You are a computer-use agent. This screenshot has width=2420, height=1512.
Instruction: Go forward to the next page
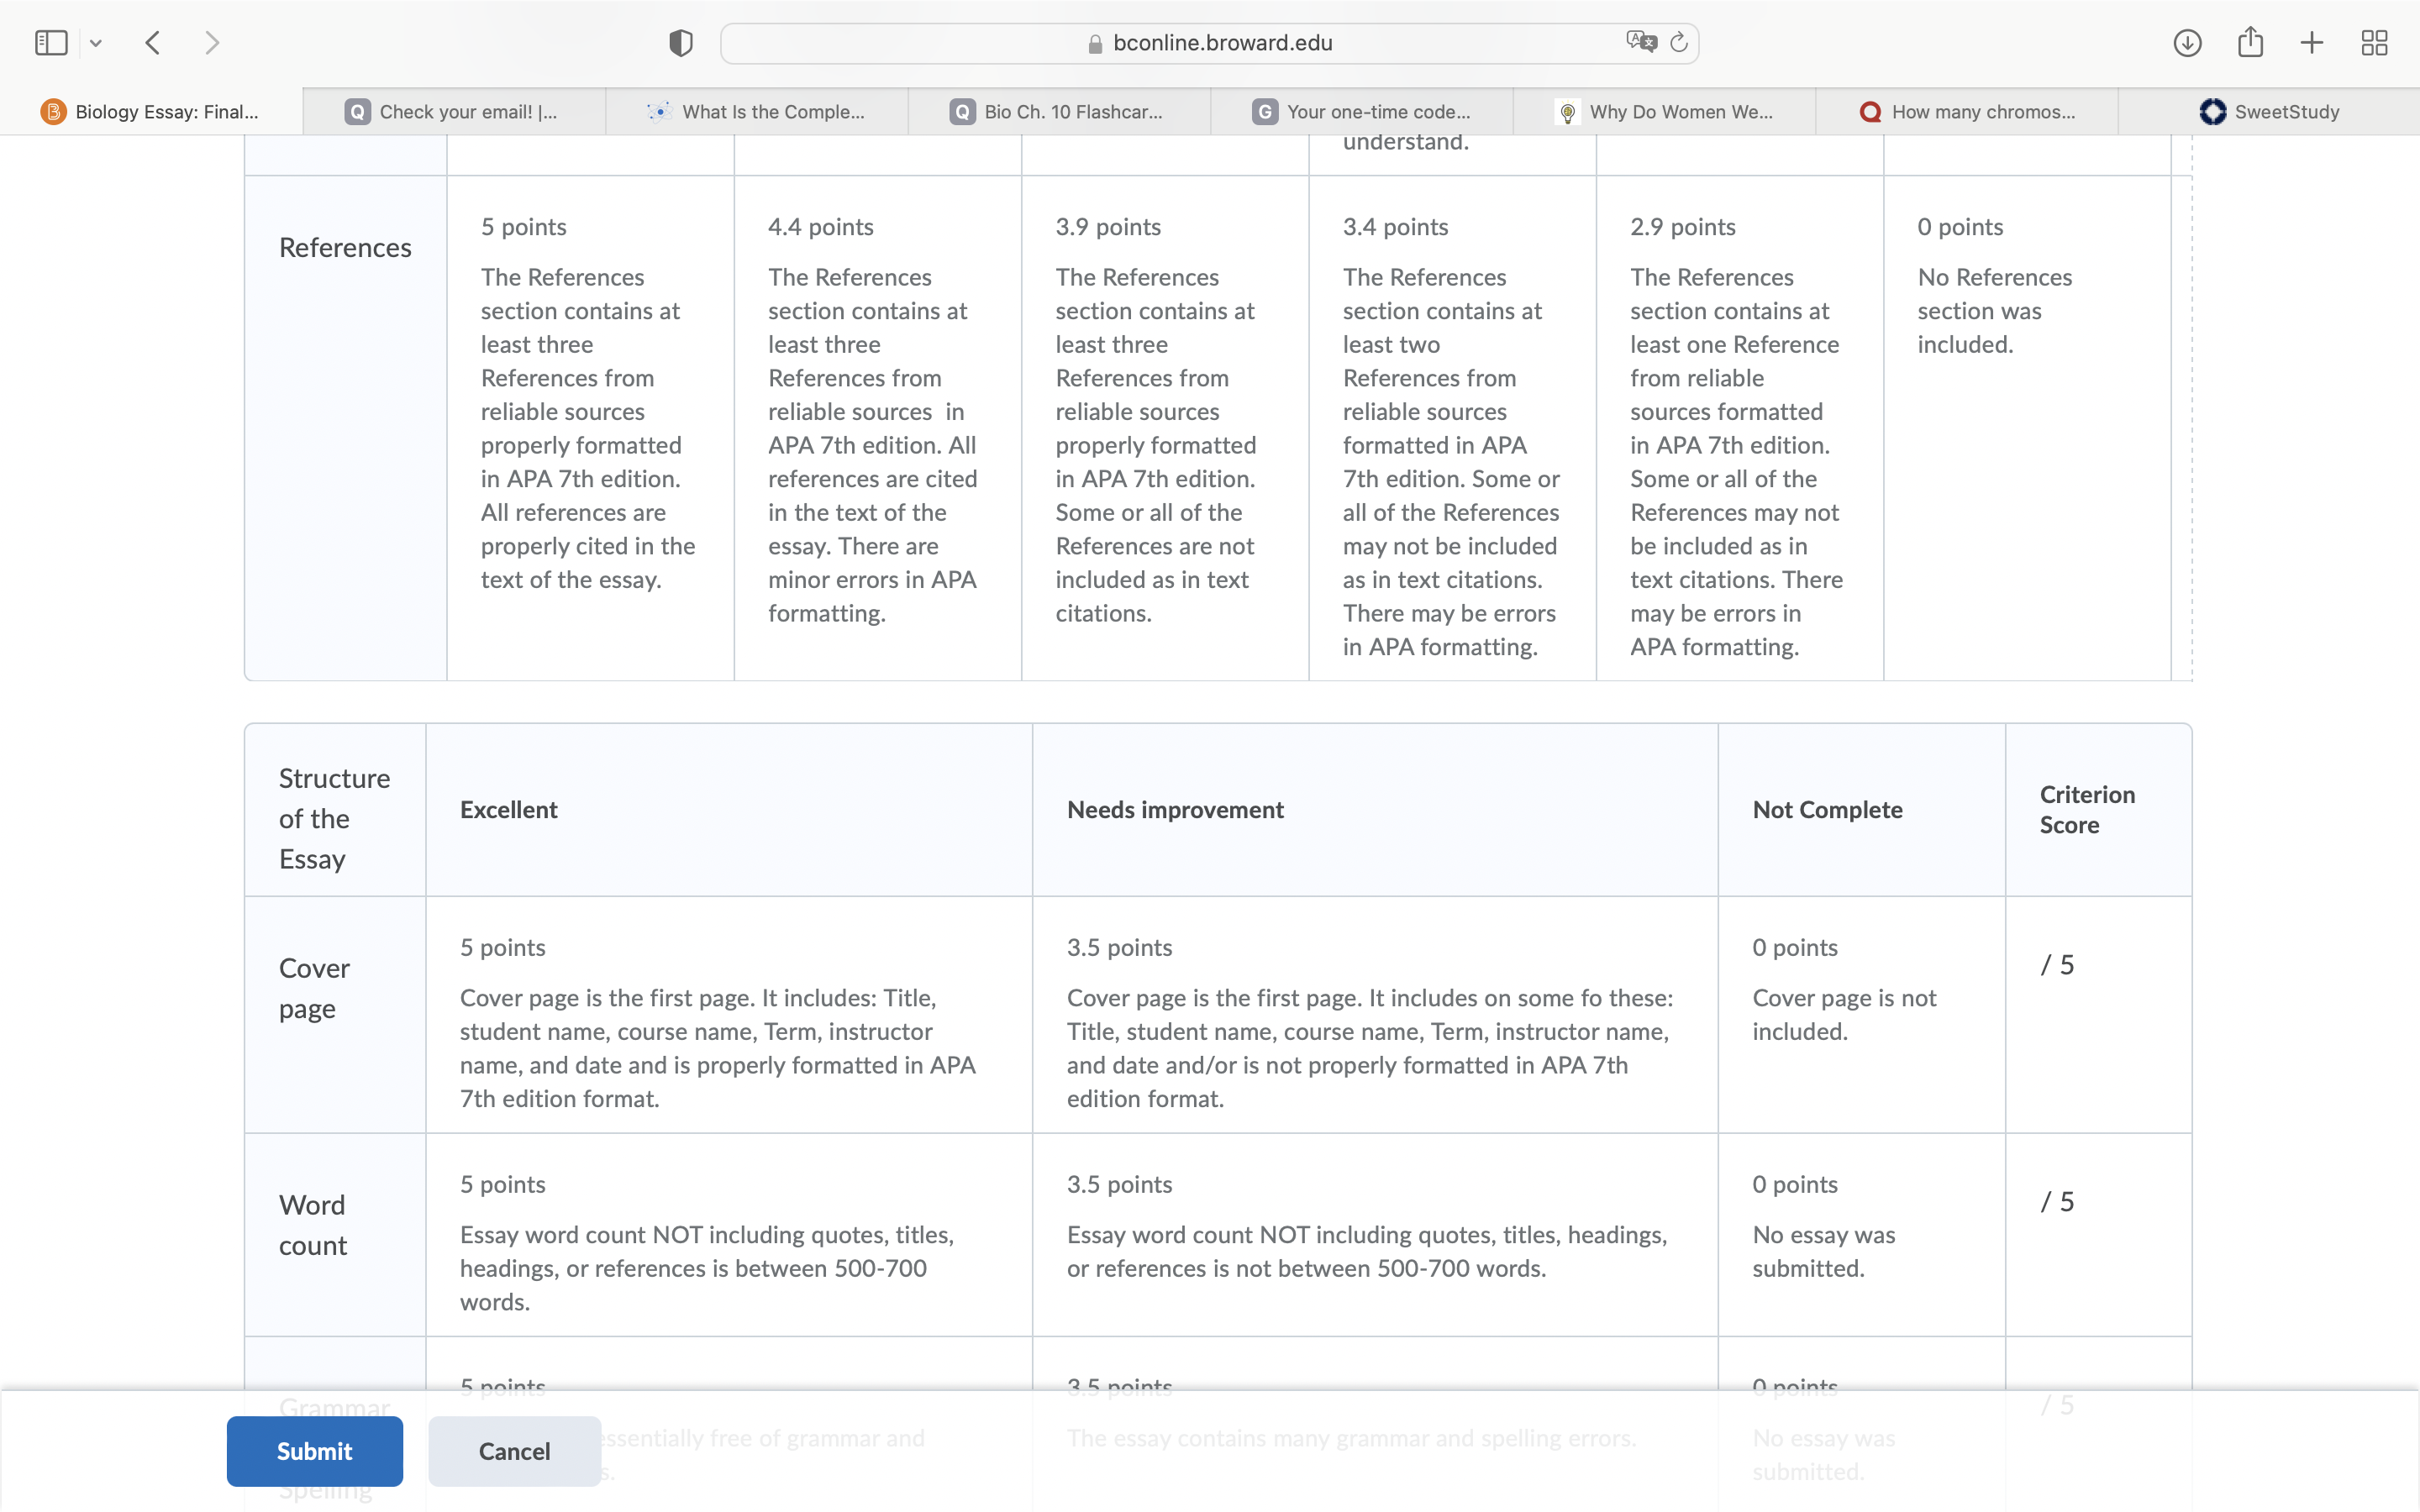click(211, 43)
